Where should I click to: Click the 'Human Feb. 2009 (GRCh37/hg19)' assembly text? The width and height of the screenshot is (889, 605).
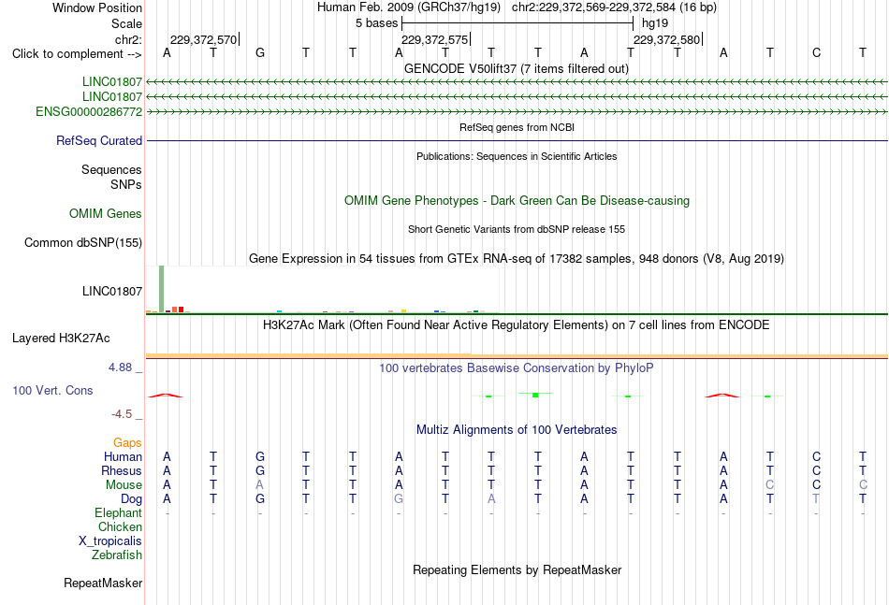(x=409, y=7)
